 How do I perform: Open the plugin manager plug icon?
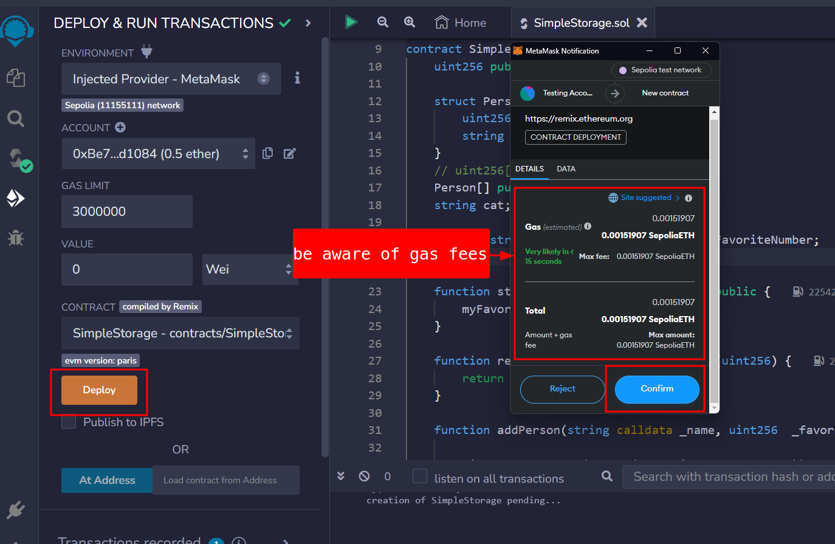coord(16,509)
